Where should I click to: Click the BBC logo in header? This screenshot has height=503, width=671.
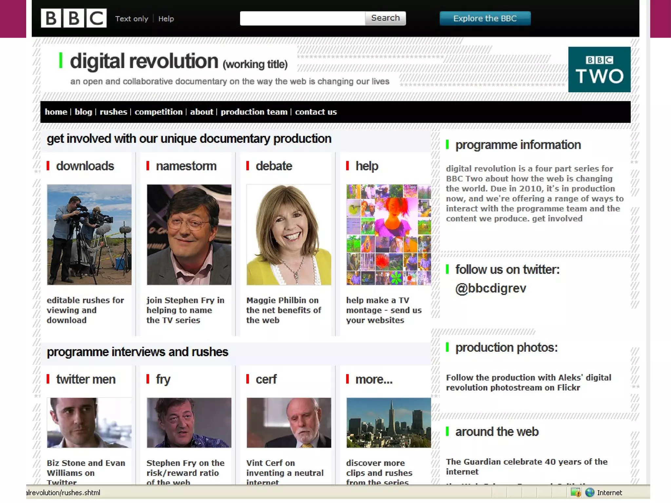click(x=73, y=18)
